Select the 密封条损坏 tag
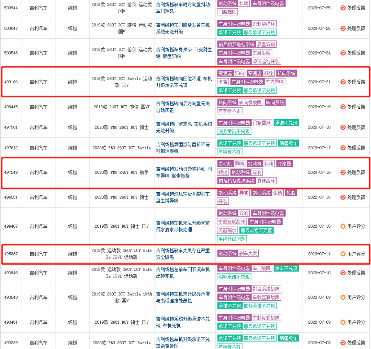Image resolution: width=371 pixels, height=349 pixels. click(264, 24)
